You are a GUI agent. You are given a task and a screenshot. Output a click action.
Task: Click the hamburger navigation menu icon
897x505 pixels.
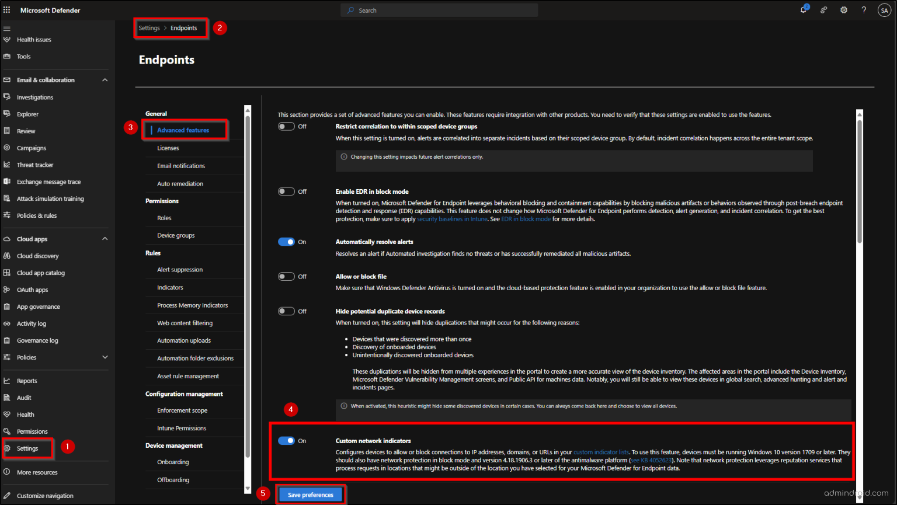7,28
